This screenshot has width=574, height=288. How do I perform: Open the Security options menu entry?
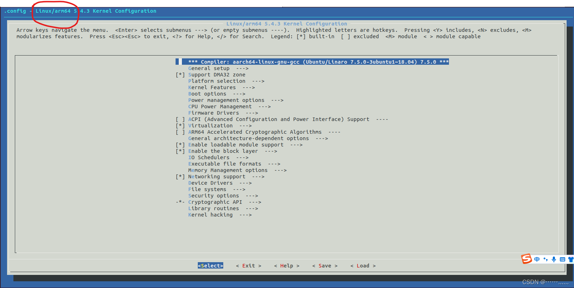coord(223,196)
